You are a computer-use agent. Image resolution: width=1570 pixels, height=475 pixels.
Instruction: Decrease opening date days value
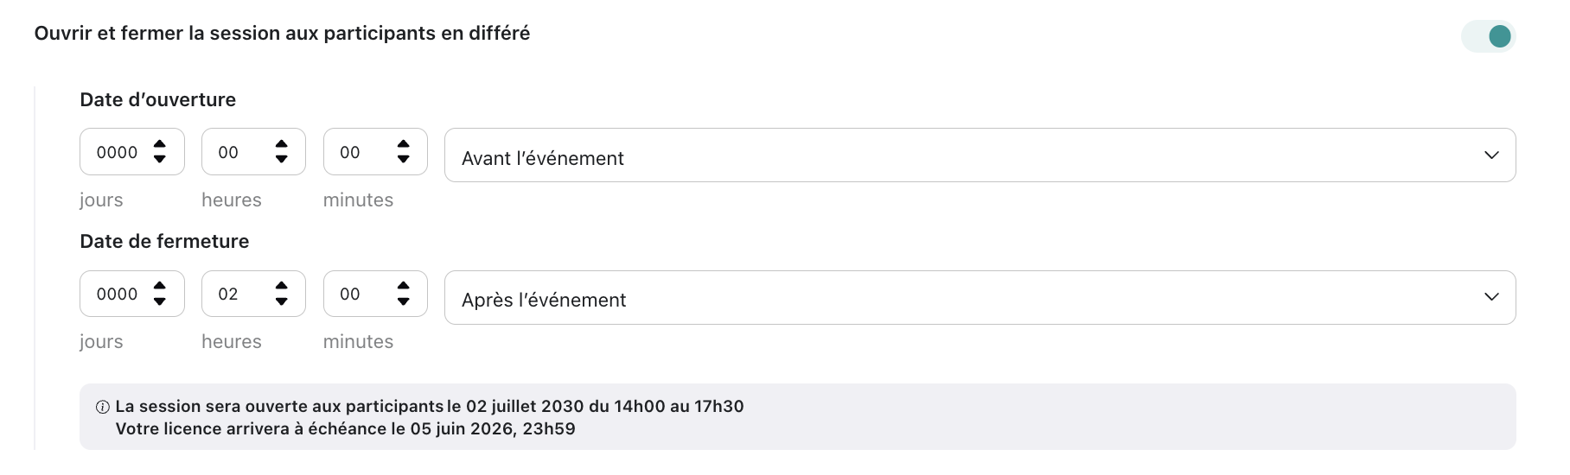pyautogui.click(x=160, y=160)
